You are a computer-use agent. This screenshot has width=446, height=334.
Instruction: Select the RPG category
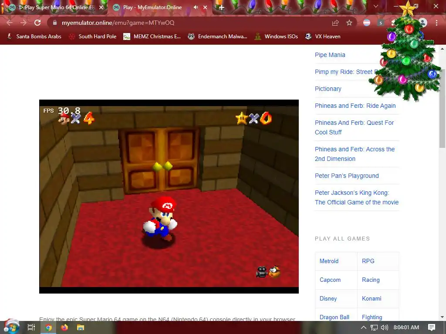pyautogui.click(x=368, y=261)
